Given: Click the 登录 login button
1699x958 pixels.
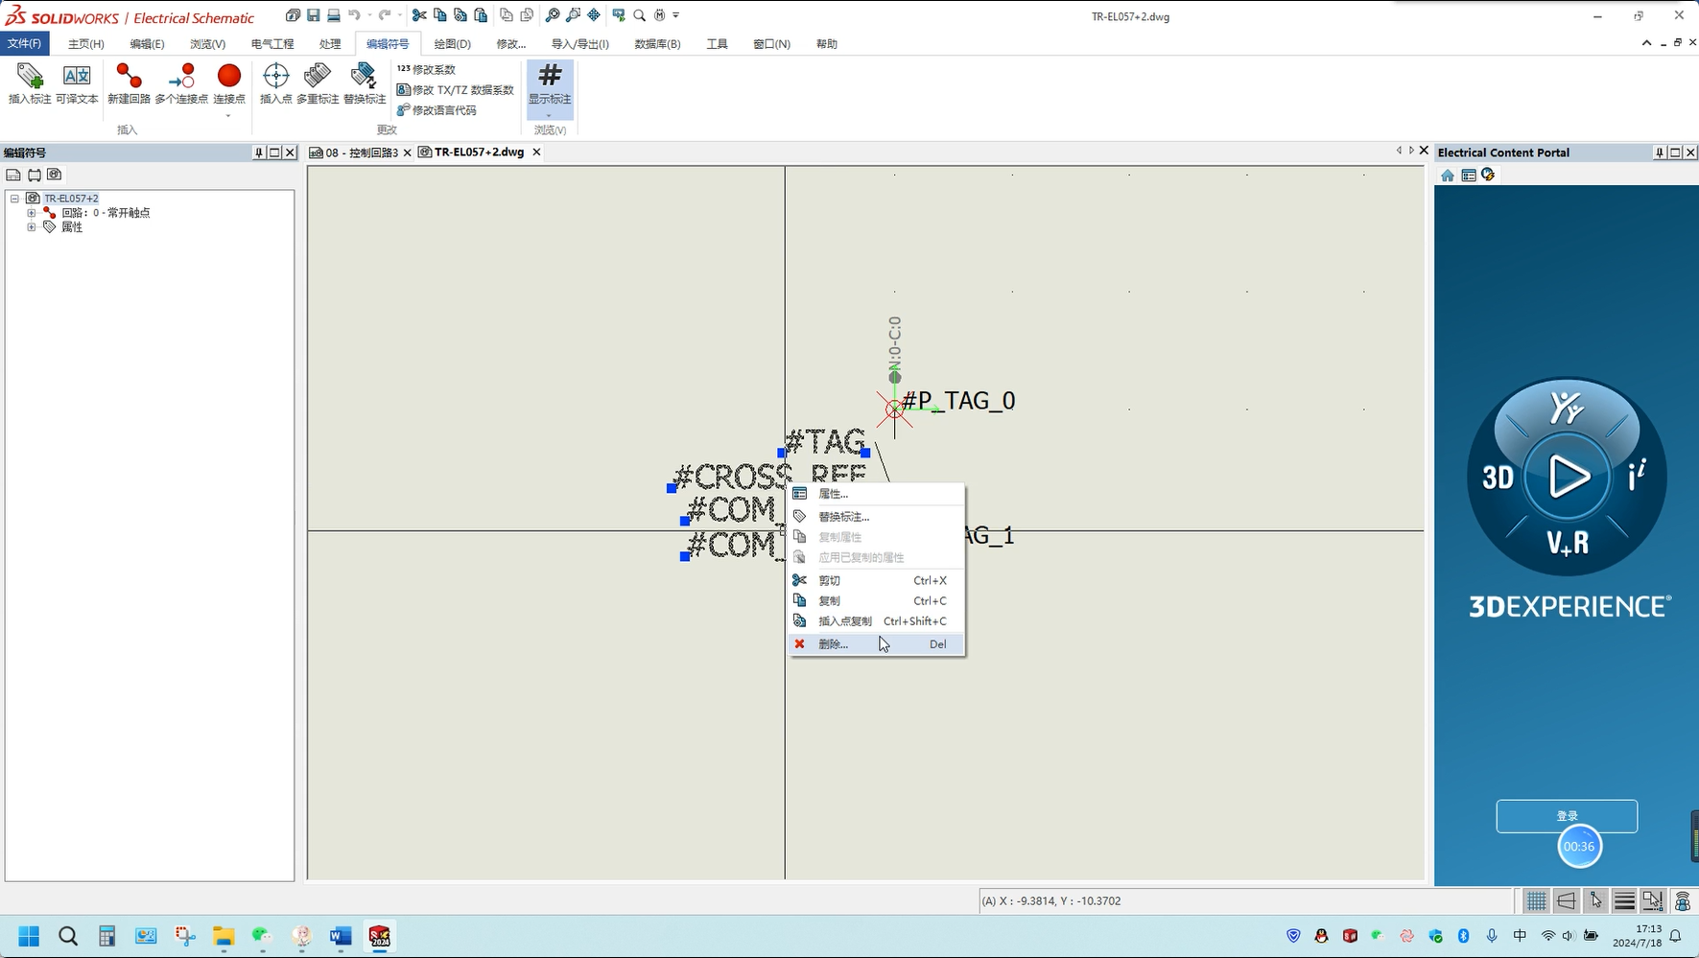Looking at the screenshot, I should tap(1567, 816).
